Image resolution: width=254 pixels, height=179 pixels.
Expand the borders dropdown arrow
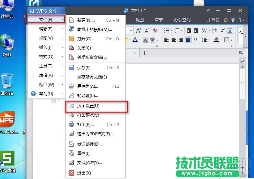point(231,40)
